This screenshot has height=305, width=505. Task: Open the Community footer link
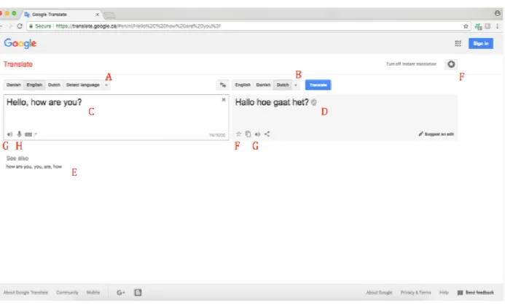67,293
